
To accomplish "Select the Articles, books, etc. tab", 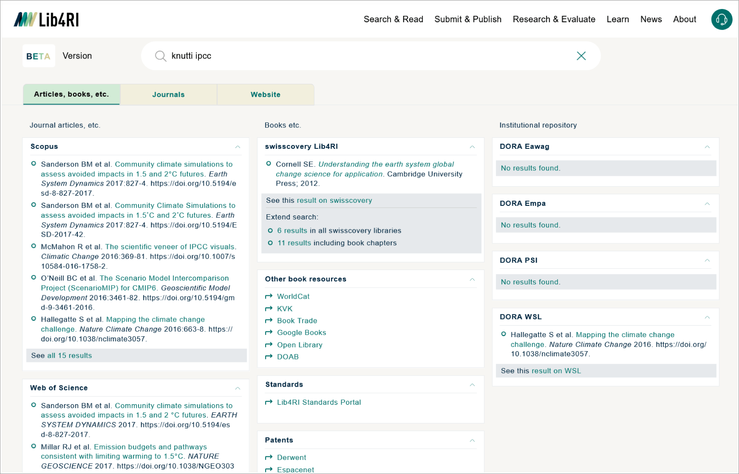I will (x=71, y=94).
